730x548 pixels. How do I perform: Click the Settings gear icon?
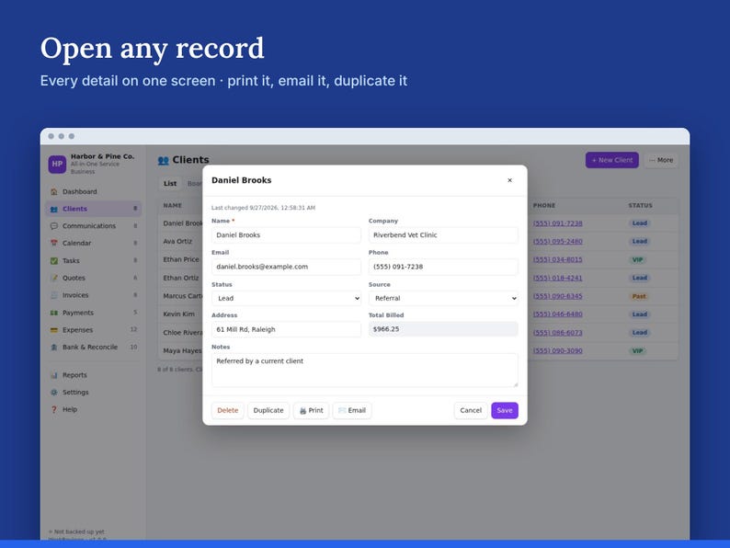[54, 392]
